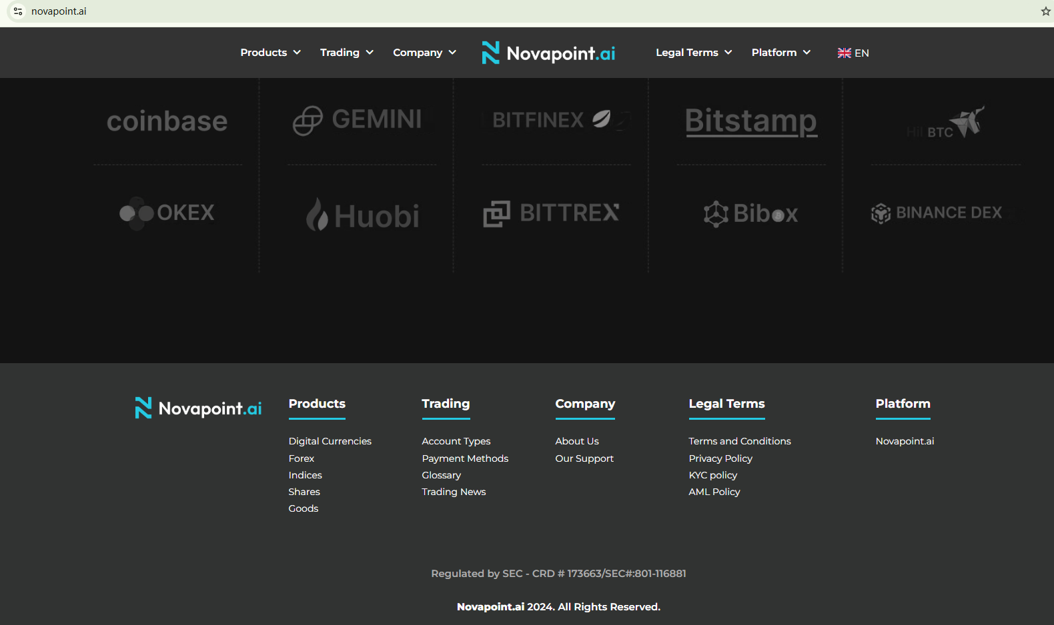Viewport: 1054px width, 625px height.
Task: Click the Novapoint.ai logo in the footer
Action: pyautogui.click(x=198, y=408)
